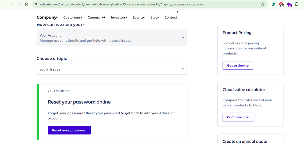Viewport: 304px width, 143px height.
Task: Click 'Look at current pricing' description text
Action: click(244, 48)
